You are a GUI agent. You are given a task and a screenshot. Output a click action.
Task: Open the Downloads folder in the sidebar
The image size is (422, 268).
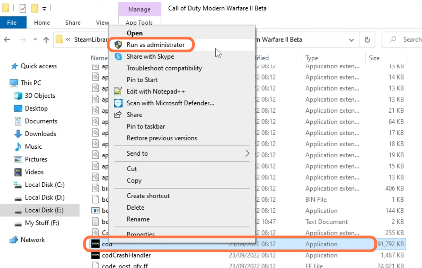pos(35,134)
